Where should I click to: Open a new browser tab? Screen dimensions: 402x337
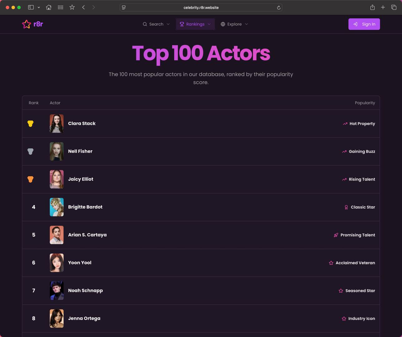[x=383, y=7]
